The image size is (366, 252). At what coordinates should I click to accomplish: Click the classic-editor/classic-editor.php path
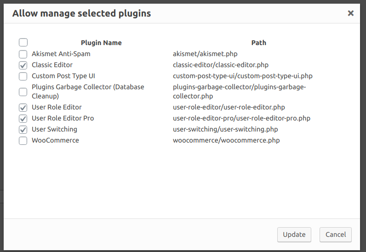pyautogui.click(x=221, y=65)
